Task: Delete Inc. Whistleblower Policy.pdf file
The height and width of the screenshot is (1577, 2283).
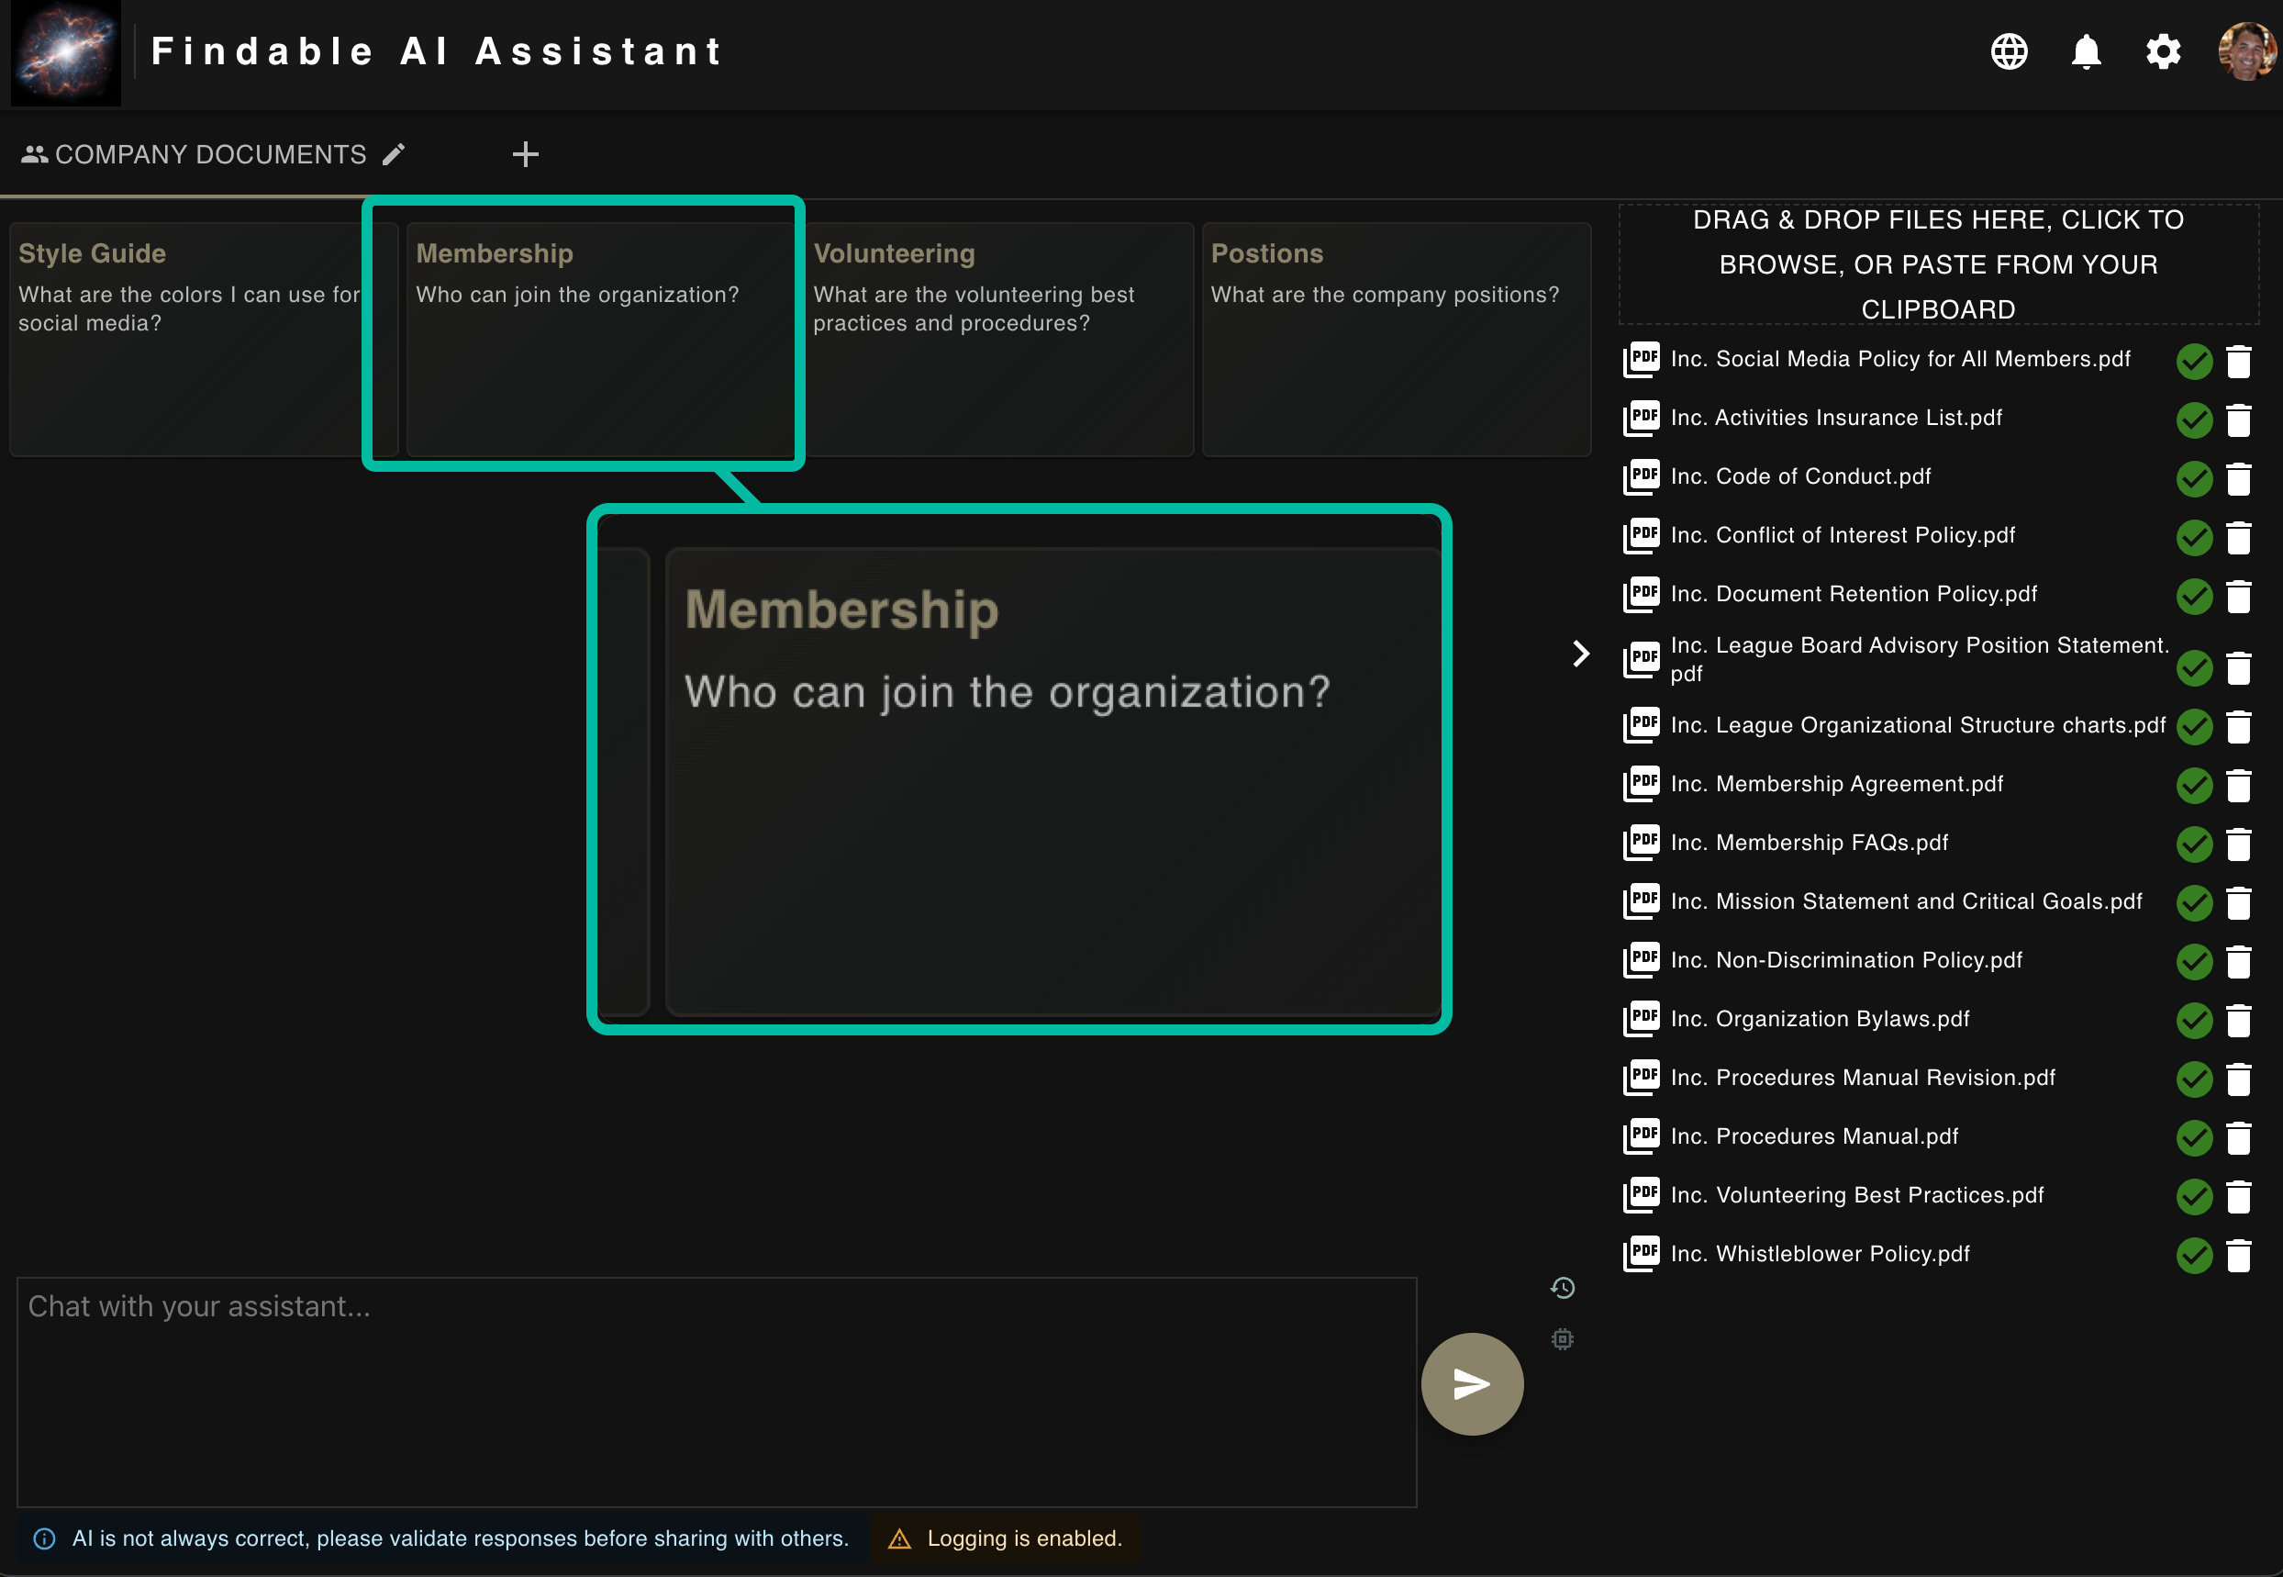Action: click(x=2239, y=1256)
